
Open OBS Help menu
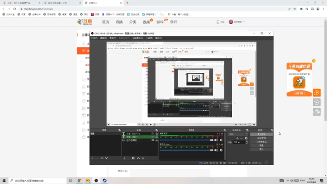[x=159, y=38]
